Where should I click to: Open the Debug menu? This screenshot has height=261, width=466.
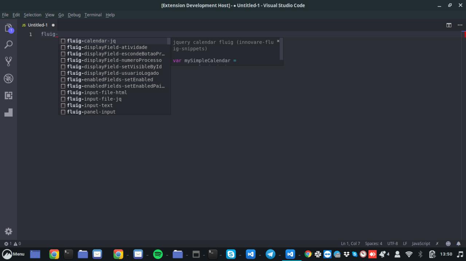74,15
